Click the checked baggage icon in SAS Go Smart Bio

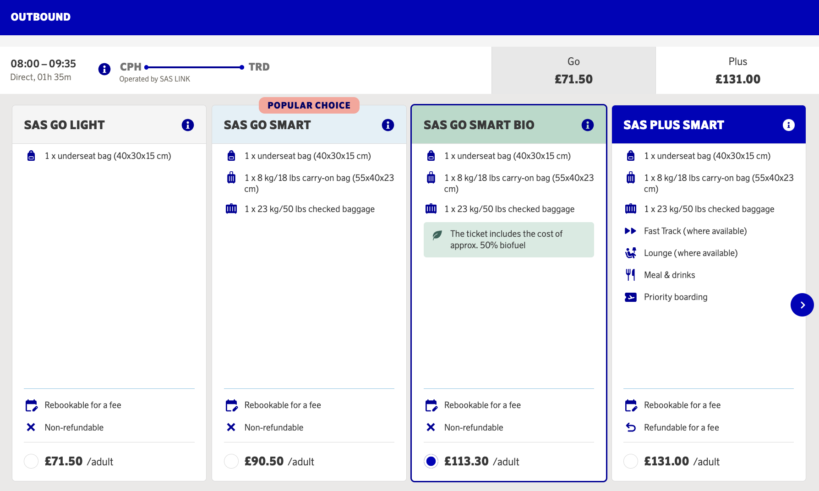click(x=431, y=209)
